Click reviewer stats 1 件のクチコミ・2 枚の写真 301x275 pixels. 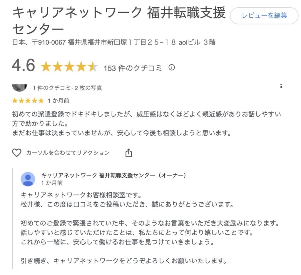(x=67, y=88)
